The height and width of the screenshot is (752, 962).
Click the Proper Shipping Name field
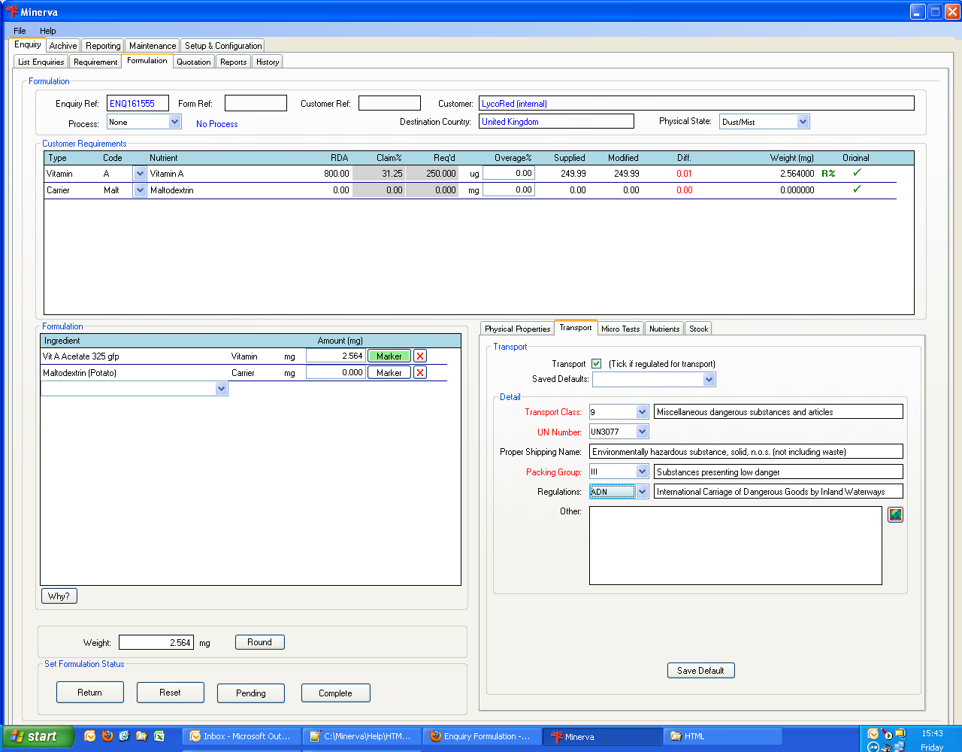pyautogui.click(x=746, y=452)
